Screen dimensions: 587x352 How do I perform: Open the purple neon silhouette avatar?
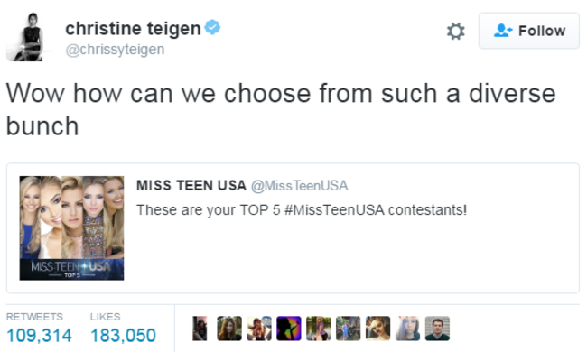click(x=289, y=329)
